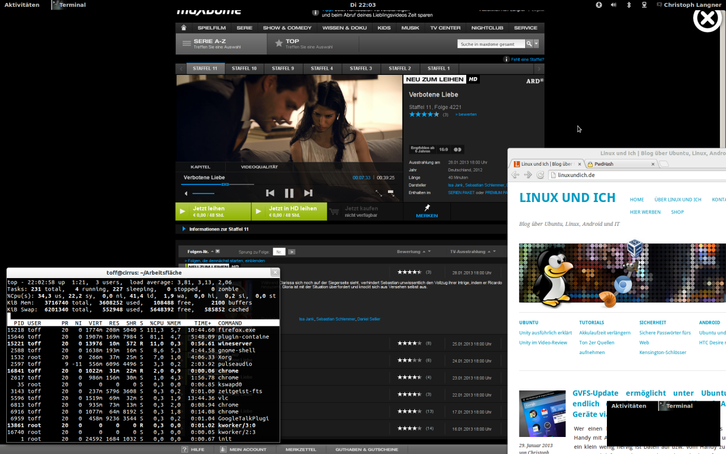
Task: Skip to next episode in player
Action: [308, 193]
